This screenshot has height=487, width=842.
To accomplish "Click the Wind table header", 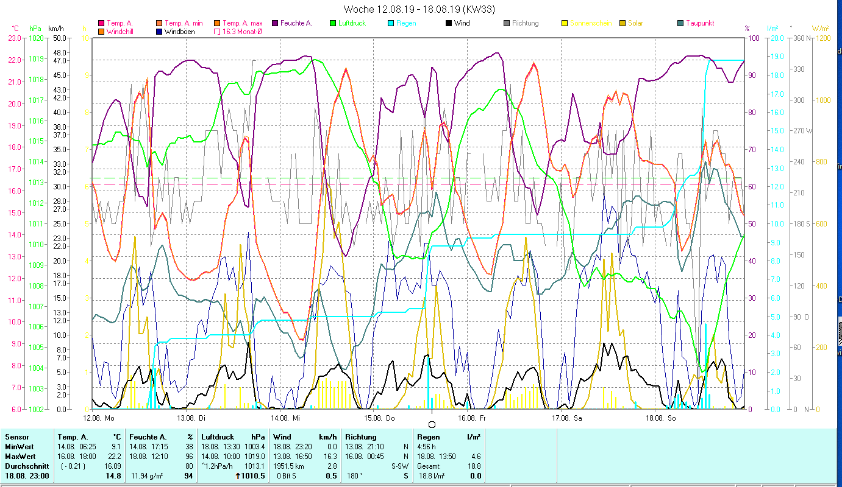I will pos(282,436).
